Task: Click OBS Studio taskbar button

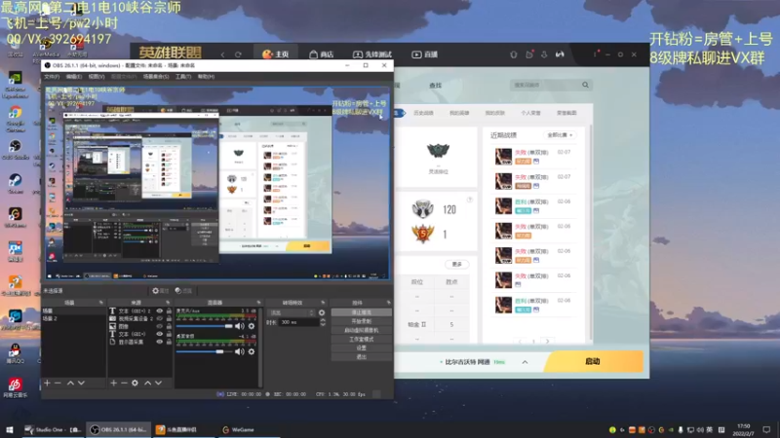Action: point(118,429)
